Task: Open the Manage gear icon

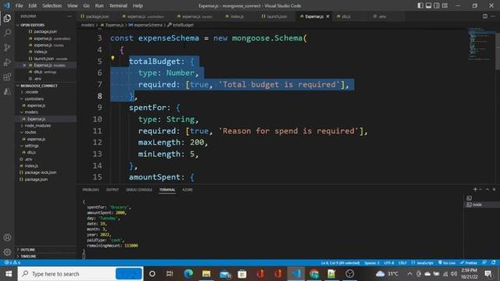Action: pos(7,252)
